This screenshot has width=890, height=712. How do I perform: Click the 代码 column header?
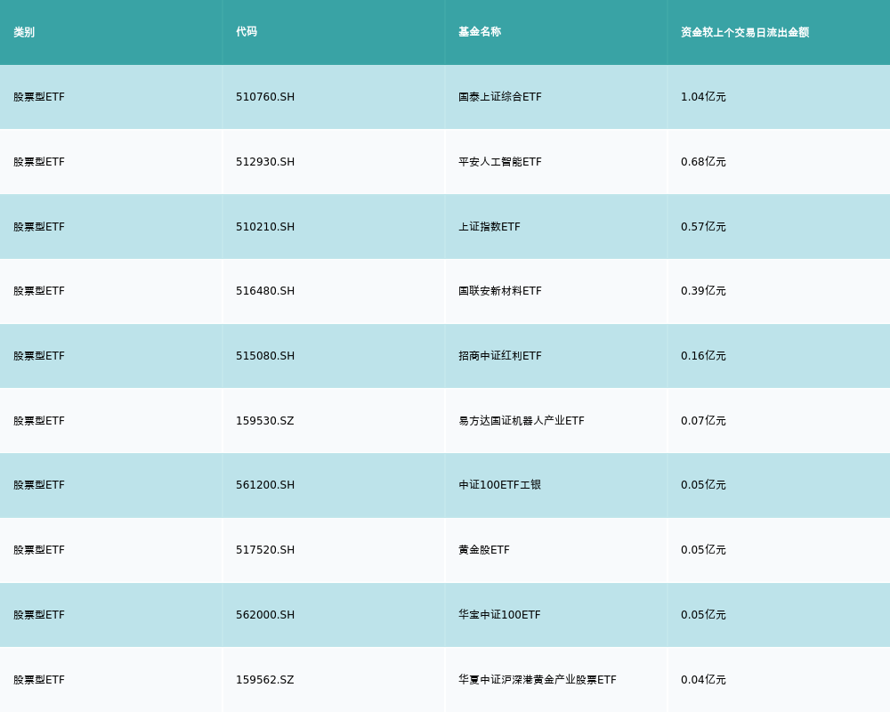(x=247, y=32)
